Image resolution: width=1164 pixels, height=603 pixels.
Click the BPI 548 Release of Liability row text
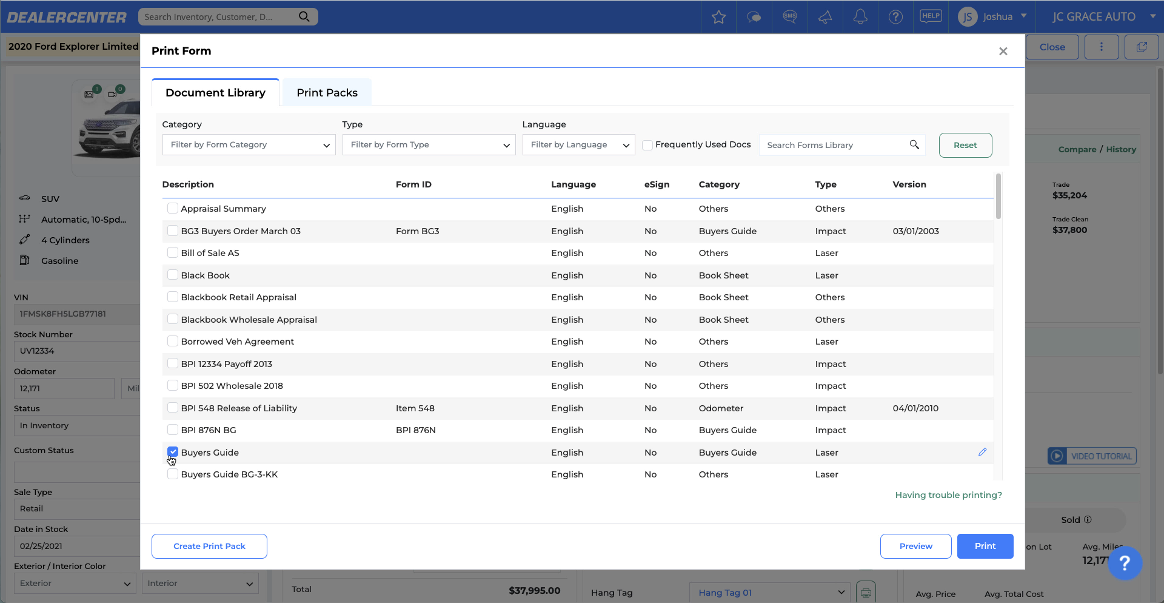[x=239, y=408]
